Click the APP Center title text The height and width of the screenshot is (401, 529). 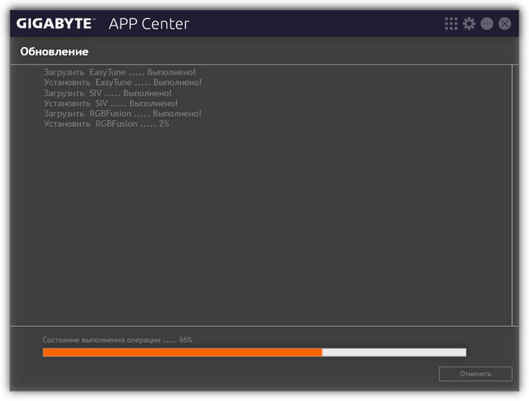pyautogui.click(x=148, y=24)
